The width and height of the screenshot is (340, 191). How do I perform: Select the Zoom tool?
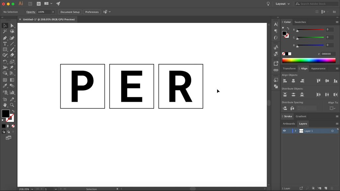coord(12,105)
